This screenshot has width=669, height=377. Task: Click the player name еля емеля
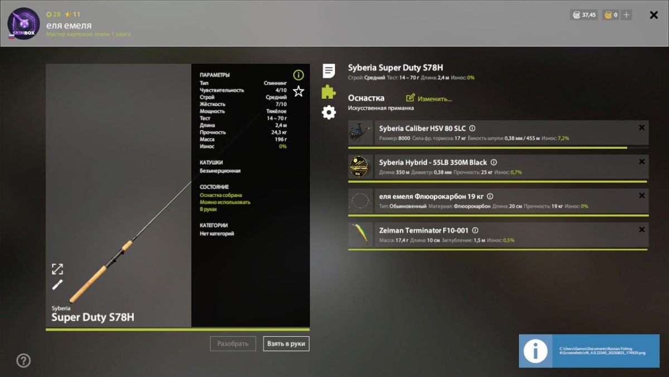tap(69, 25)
